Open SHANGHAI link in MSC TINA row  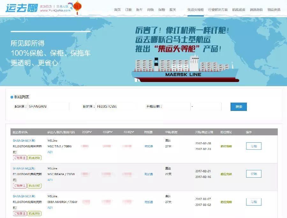(24, 141)
